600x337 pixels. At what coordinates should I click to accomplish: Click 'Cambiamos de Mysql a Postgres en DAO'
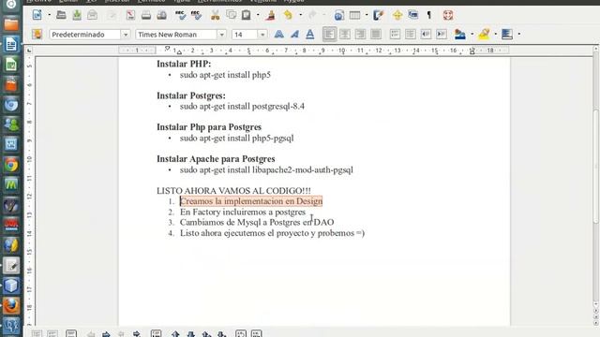(257, 222)
